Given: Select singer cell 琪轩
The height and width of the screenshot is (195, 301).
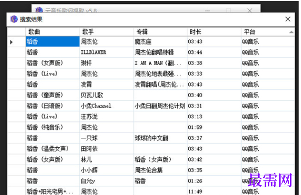Looking at the screenshot, I should 107,63.
